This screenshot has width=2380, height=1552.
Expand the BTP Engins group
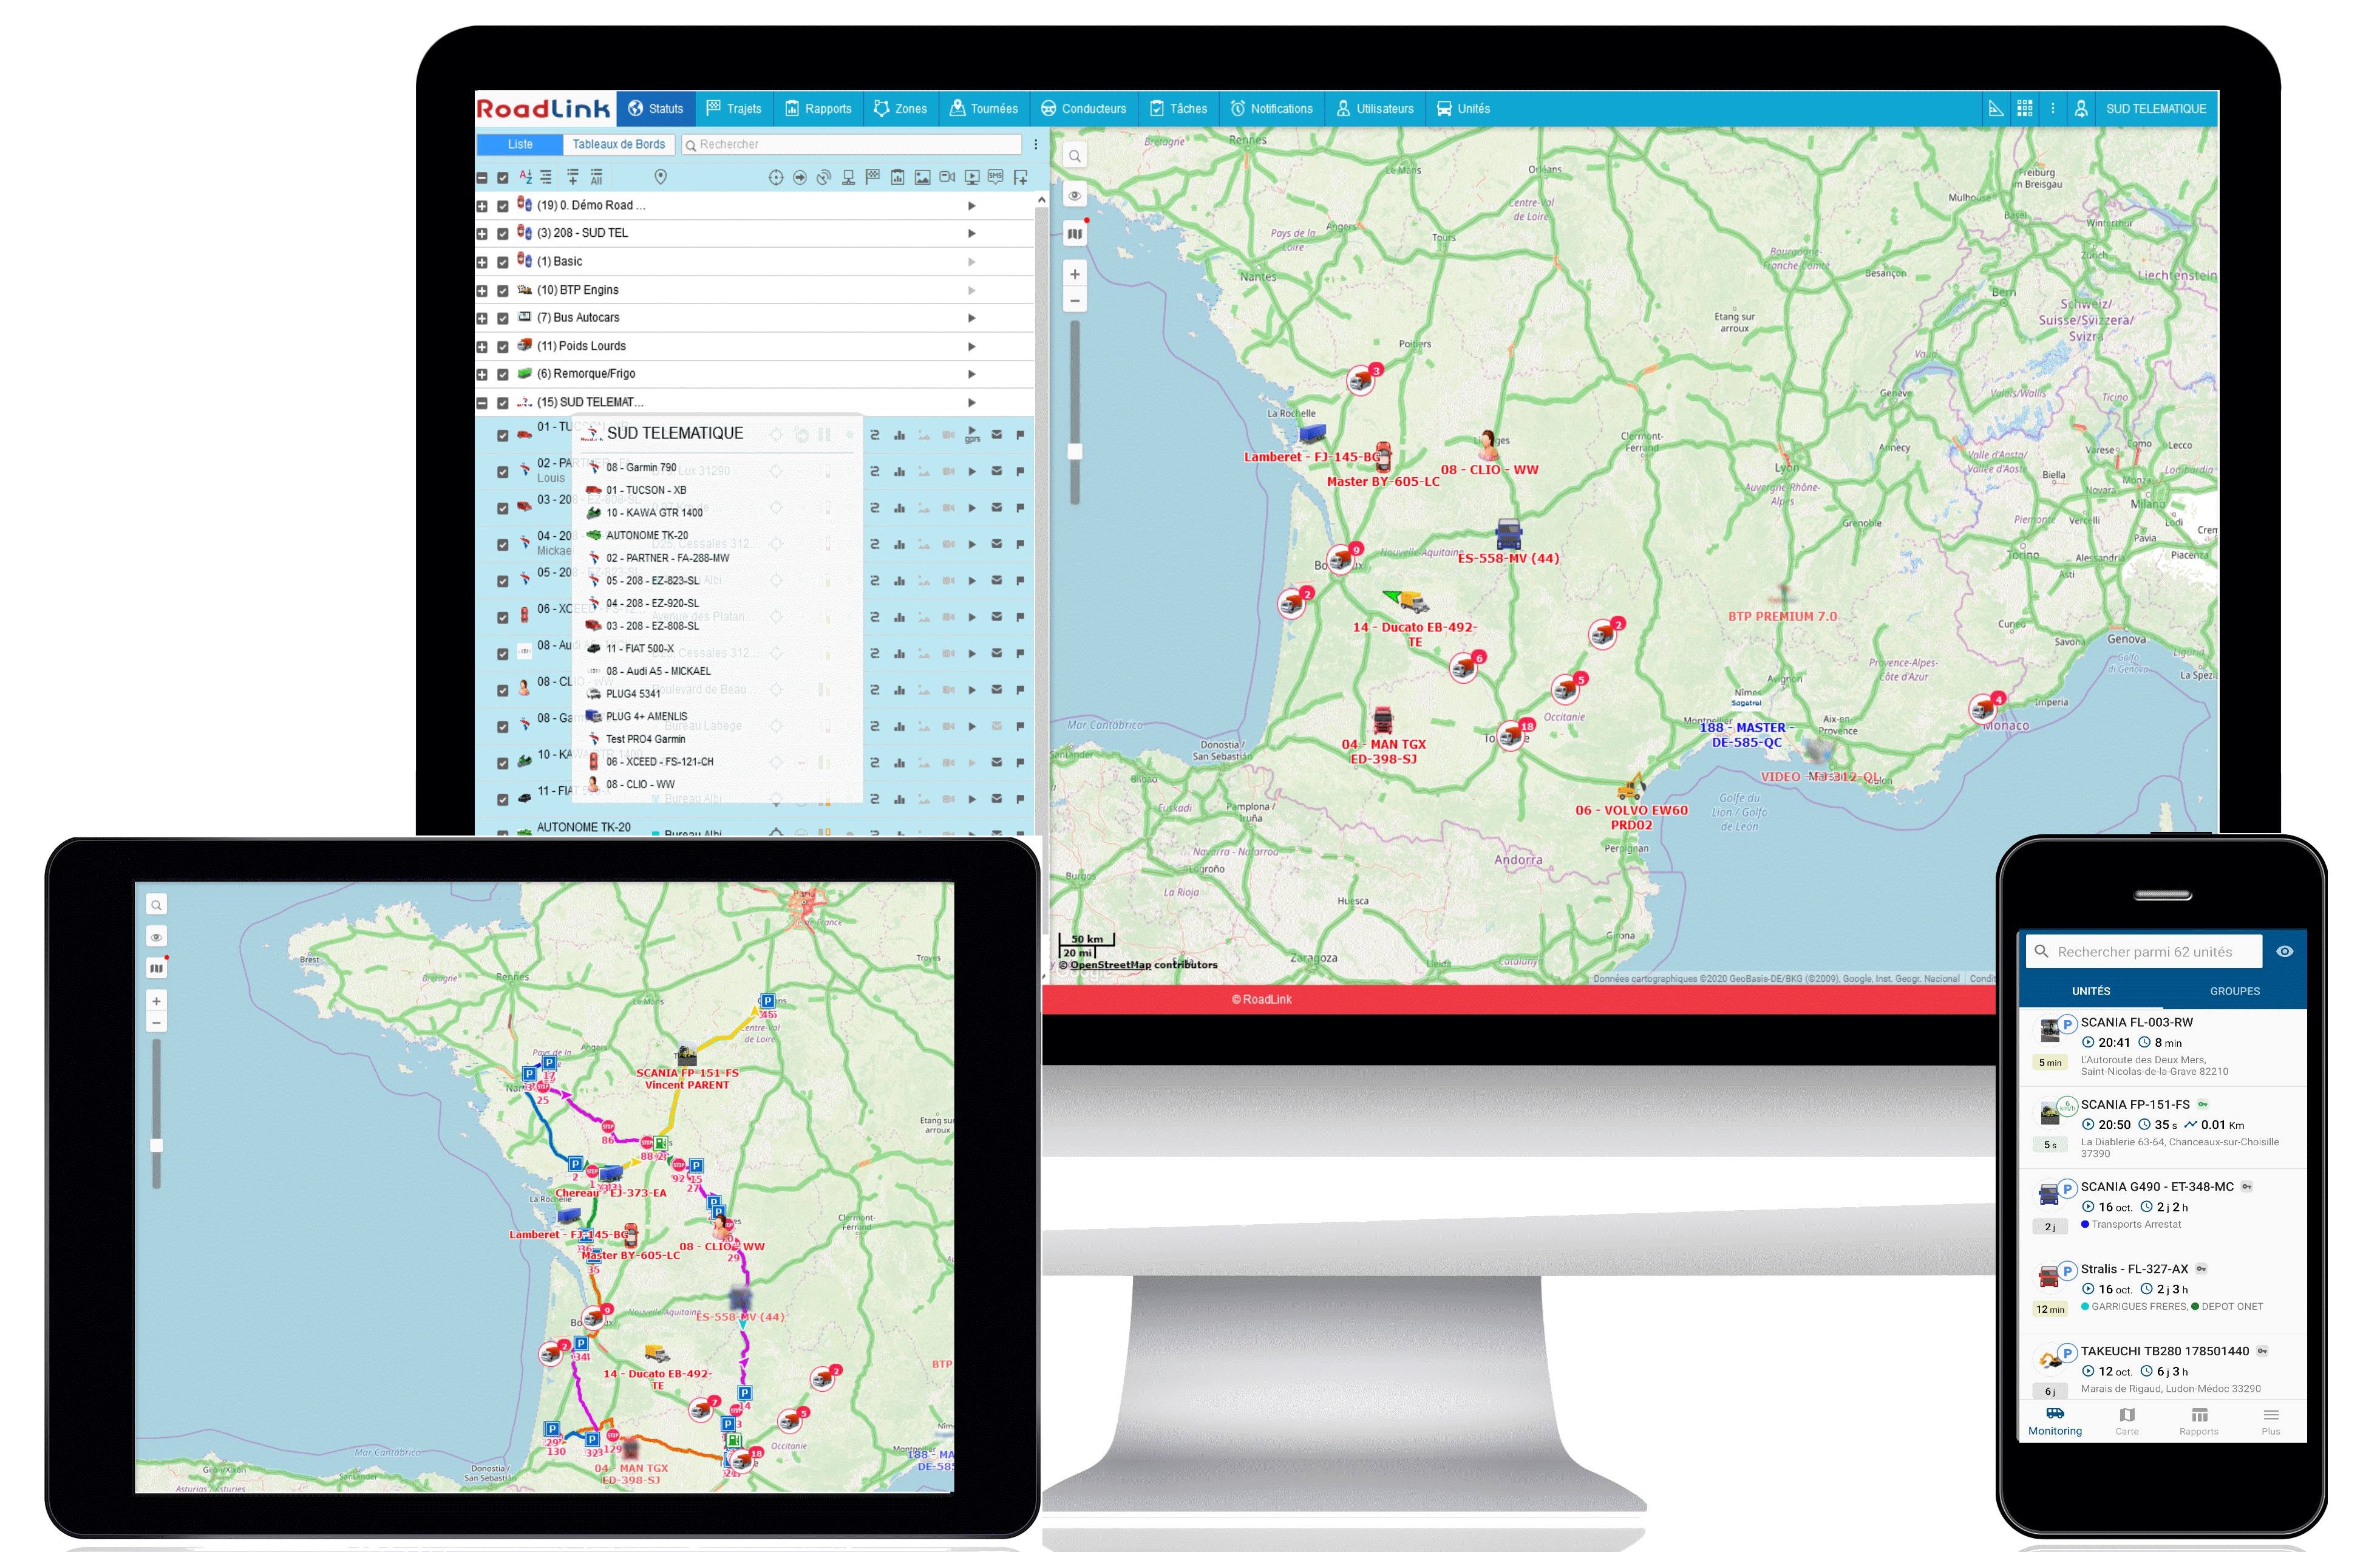click(481, 291)
